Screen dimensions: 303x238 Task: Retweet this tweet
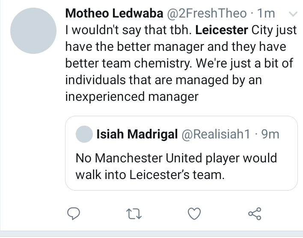135,212
